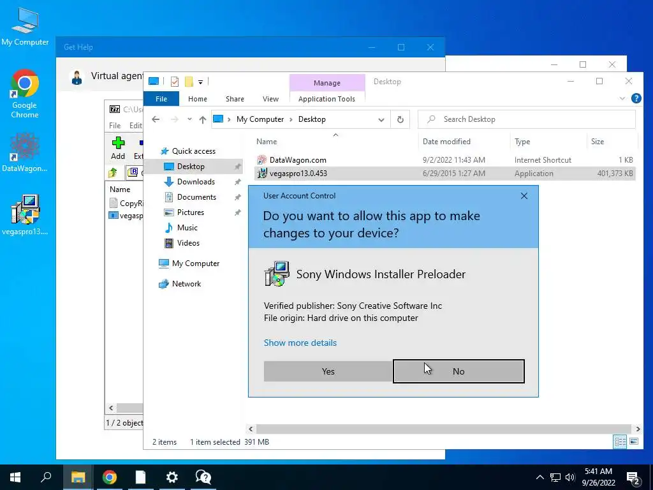Sort by Date modified column header
Image resolution: width=653 pixels, height=490 pixels.
point(446,142)
